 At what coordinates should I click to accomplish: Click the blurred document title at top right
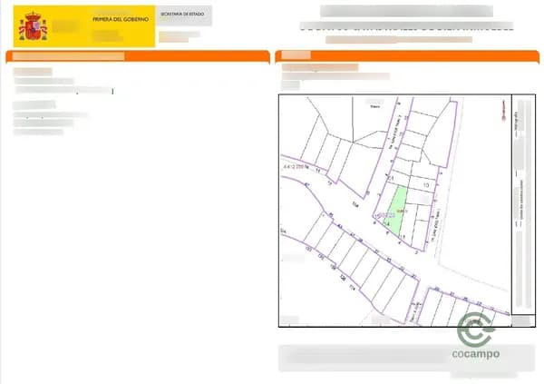[x=406, y=13]
